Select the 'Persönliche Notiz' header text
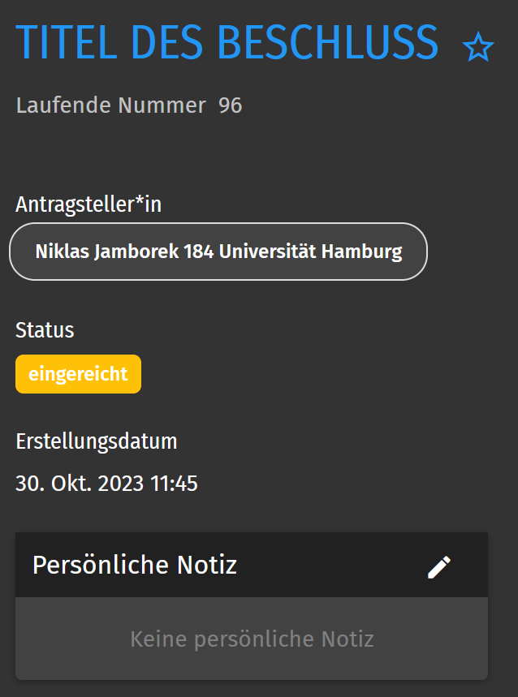This screenshot has width=518, height=697. [135, 565]
